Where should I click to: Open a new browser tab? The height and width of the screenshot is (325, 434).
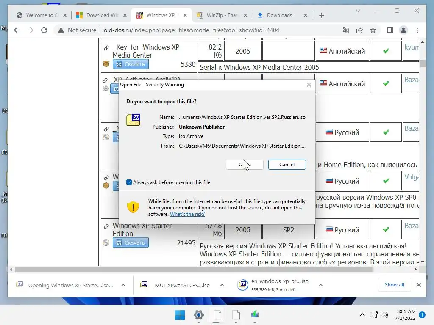pos(321,15)
